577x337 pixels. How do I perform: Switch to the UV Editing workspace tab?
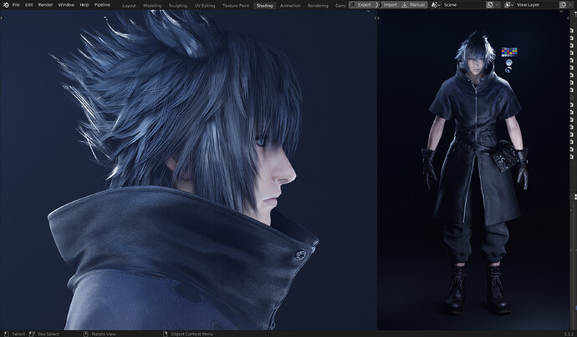[205, 6]
